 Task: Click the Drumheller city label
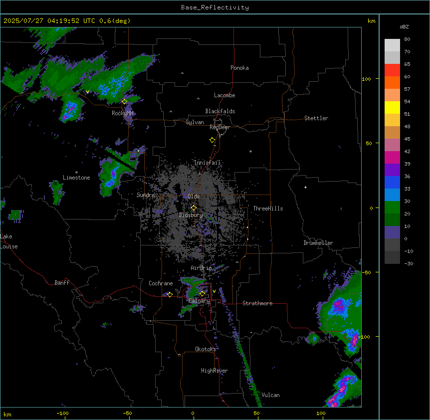coord(318,243)
